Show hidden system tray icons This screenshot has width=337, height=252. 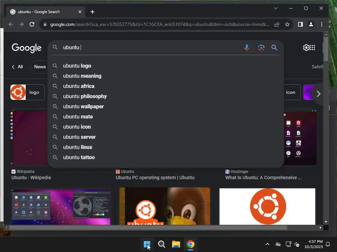pos(268,244)
